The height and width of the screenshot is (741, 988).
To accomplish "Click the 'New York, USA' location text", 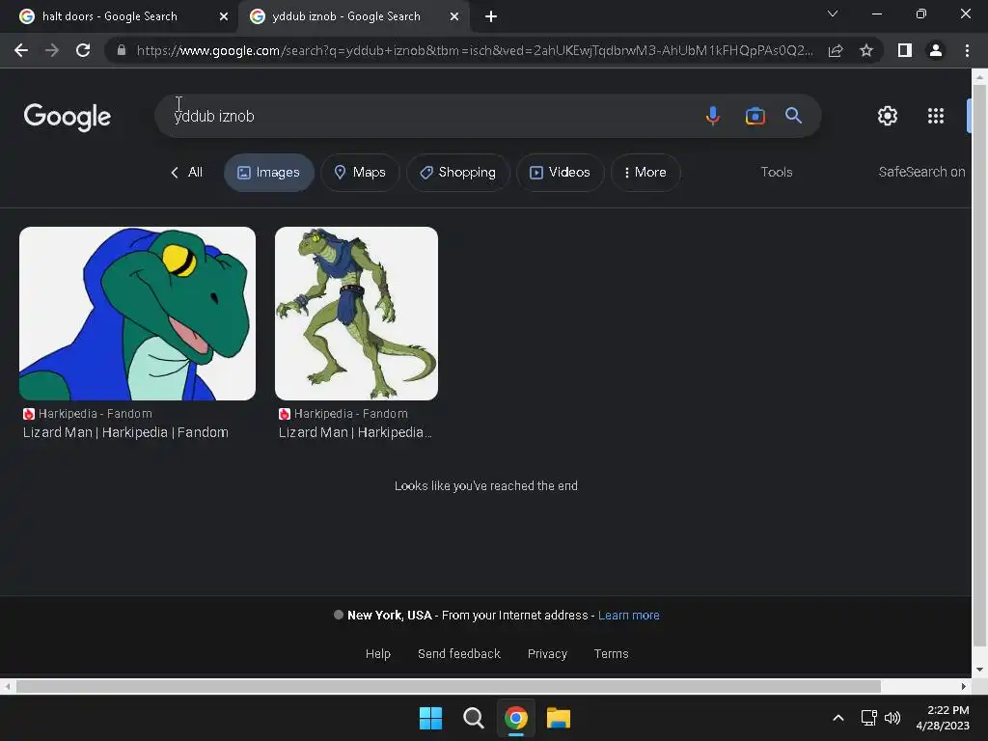I will pyautogui.click(x=390, y=615).
